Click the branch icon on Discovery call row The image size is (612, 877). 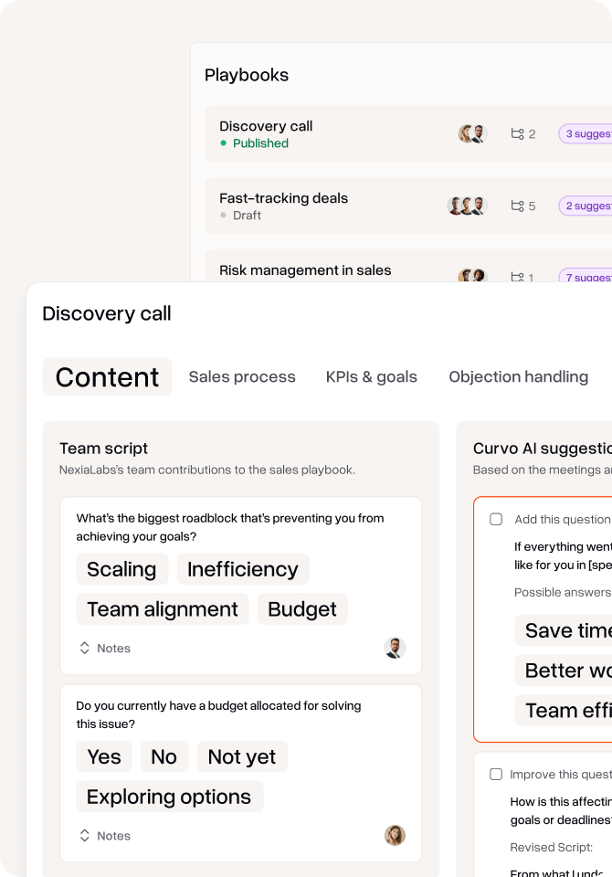pos(518,134)
